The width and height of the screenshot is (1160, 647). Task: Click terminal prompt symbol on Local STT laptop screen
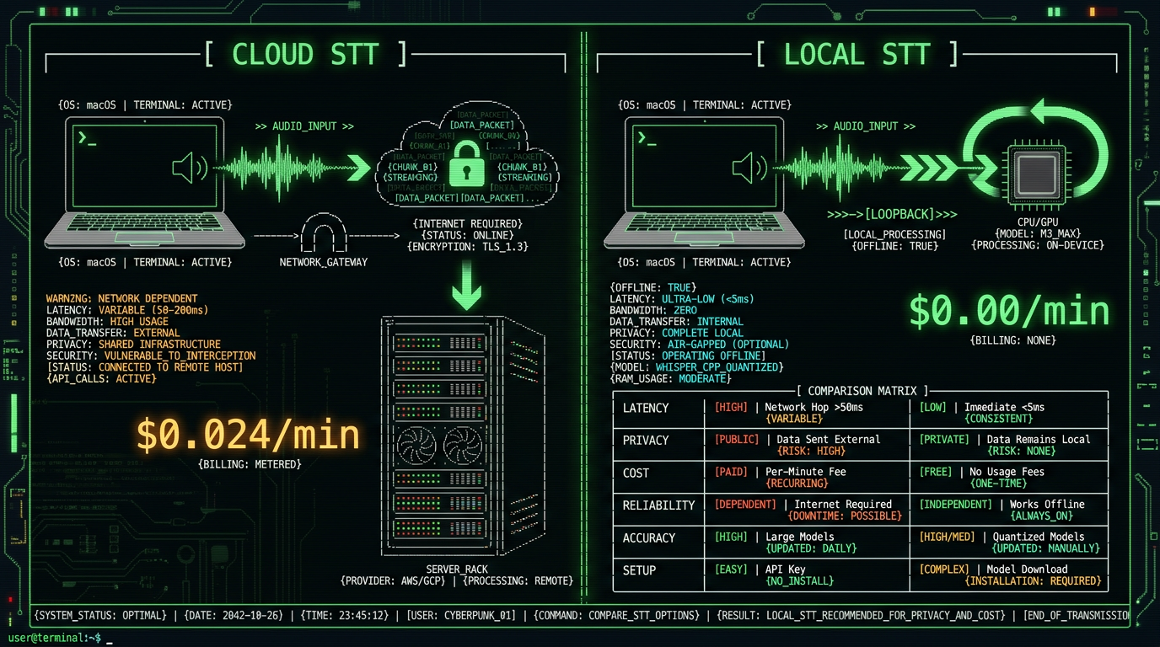pos(647,138)
